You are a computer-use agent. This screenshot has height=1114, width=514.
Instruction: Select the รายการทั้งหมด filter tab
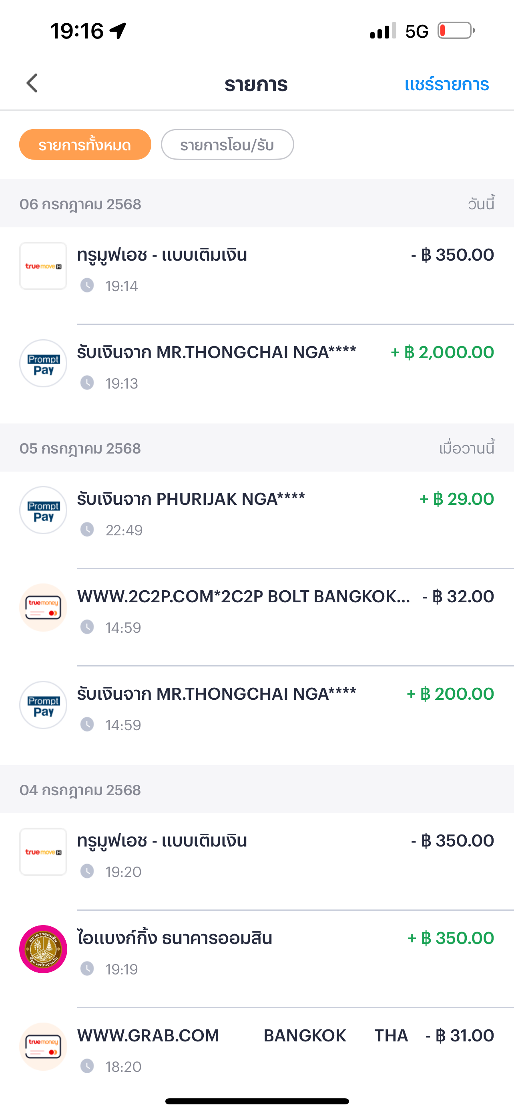(x=85, y=144)
